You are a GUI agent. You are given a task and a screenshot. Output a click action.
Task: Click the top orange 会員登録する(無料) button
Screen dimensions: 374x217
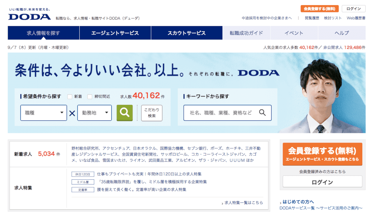(x=320, y=9)
